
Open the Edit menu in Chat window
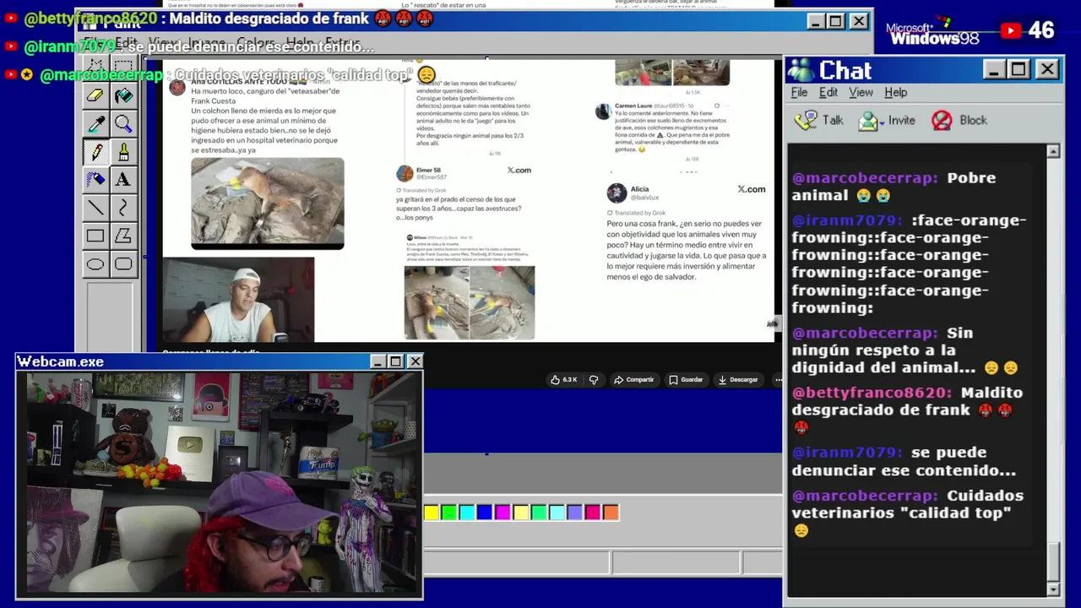point(828,93)
